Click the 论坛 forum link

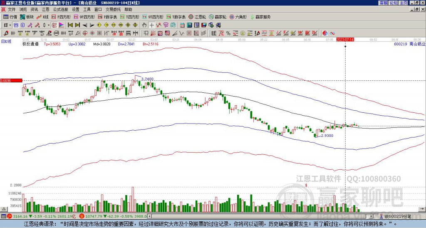click(393, 2)
